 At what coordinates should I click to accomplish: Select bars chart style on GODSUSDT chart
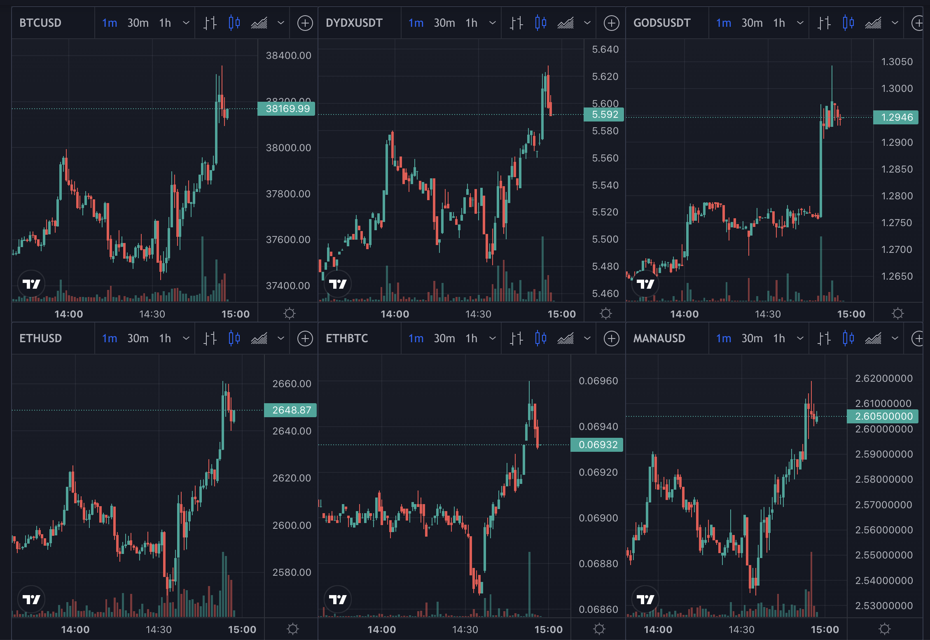click(x=824, y=23)
